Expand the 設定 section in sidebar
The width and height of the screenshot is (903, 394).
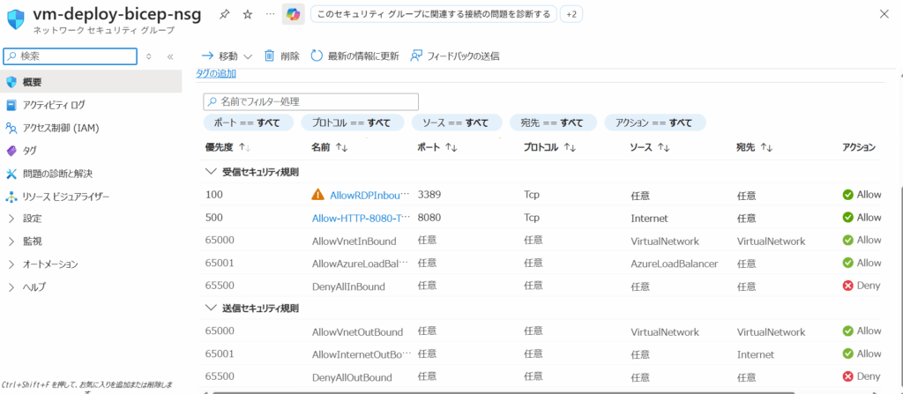pos(33,218)
